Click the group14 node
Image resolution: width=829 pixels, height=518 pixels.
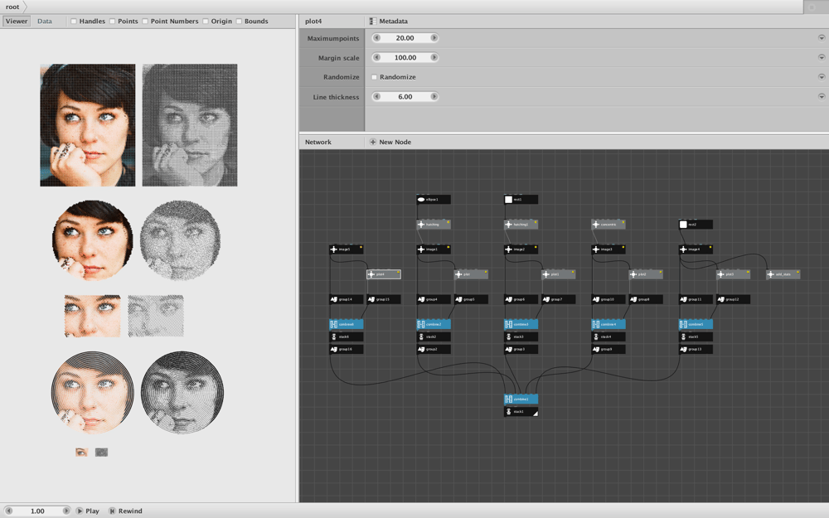coord(347,299)
